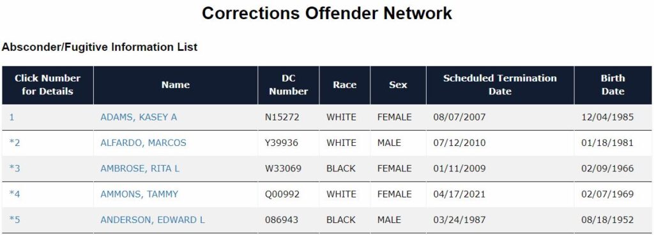Click Absconder/Fugitive Information List heading
Image resolution: width=654 pixels, height=235 pixels.
coord(99,47)
